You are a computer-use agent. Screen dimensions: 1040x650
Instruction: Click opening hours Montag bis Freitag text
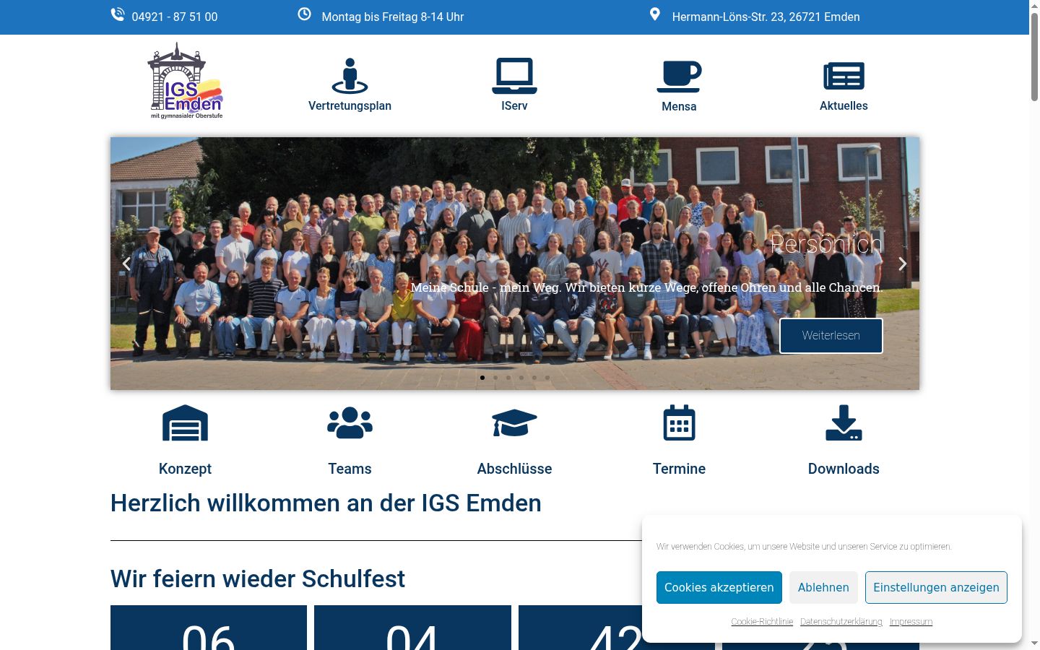coord(392,17)
